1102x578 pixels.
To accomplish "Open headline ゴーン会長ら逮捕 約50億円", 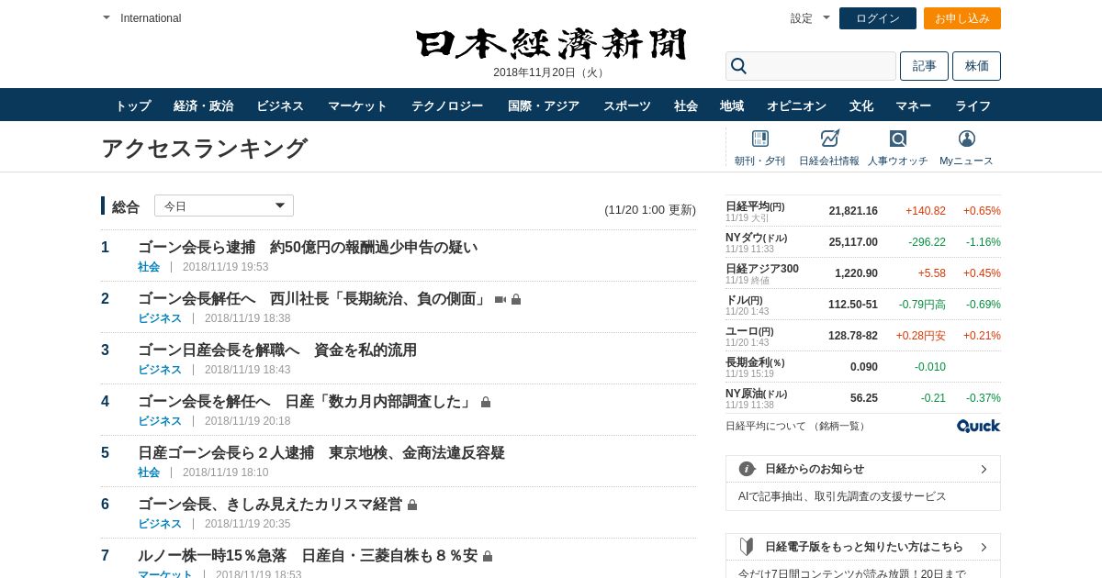I will click(x=308, y=248).
